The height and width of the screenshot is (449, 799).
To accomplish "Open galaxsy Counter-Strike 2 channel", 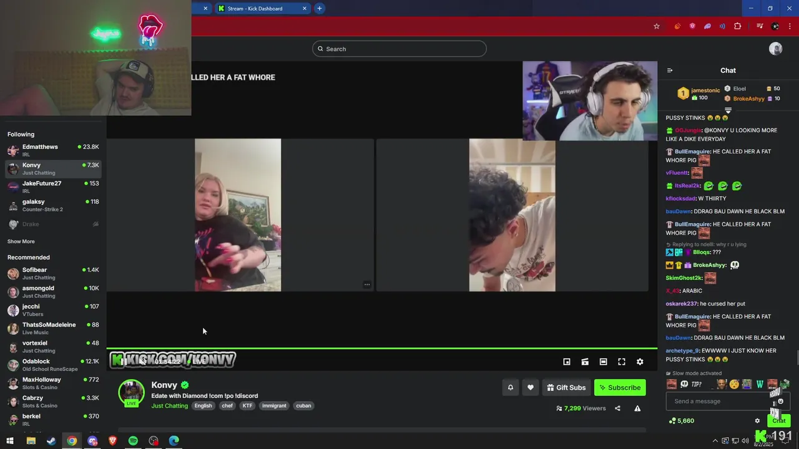I will coord(54,205).
